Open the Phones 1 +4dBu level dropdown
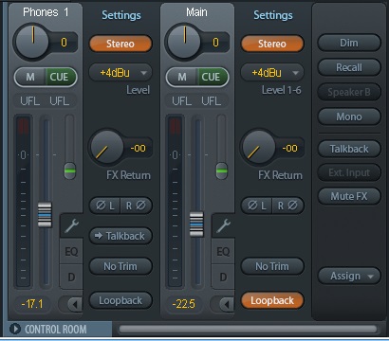 (x=120, y=73)
